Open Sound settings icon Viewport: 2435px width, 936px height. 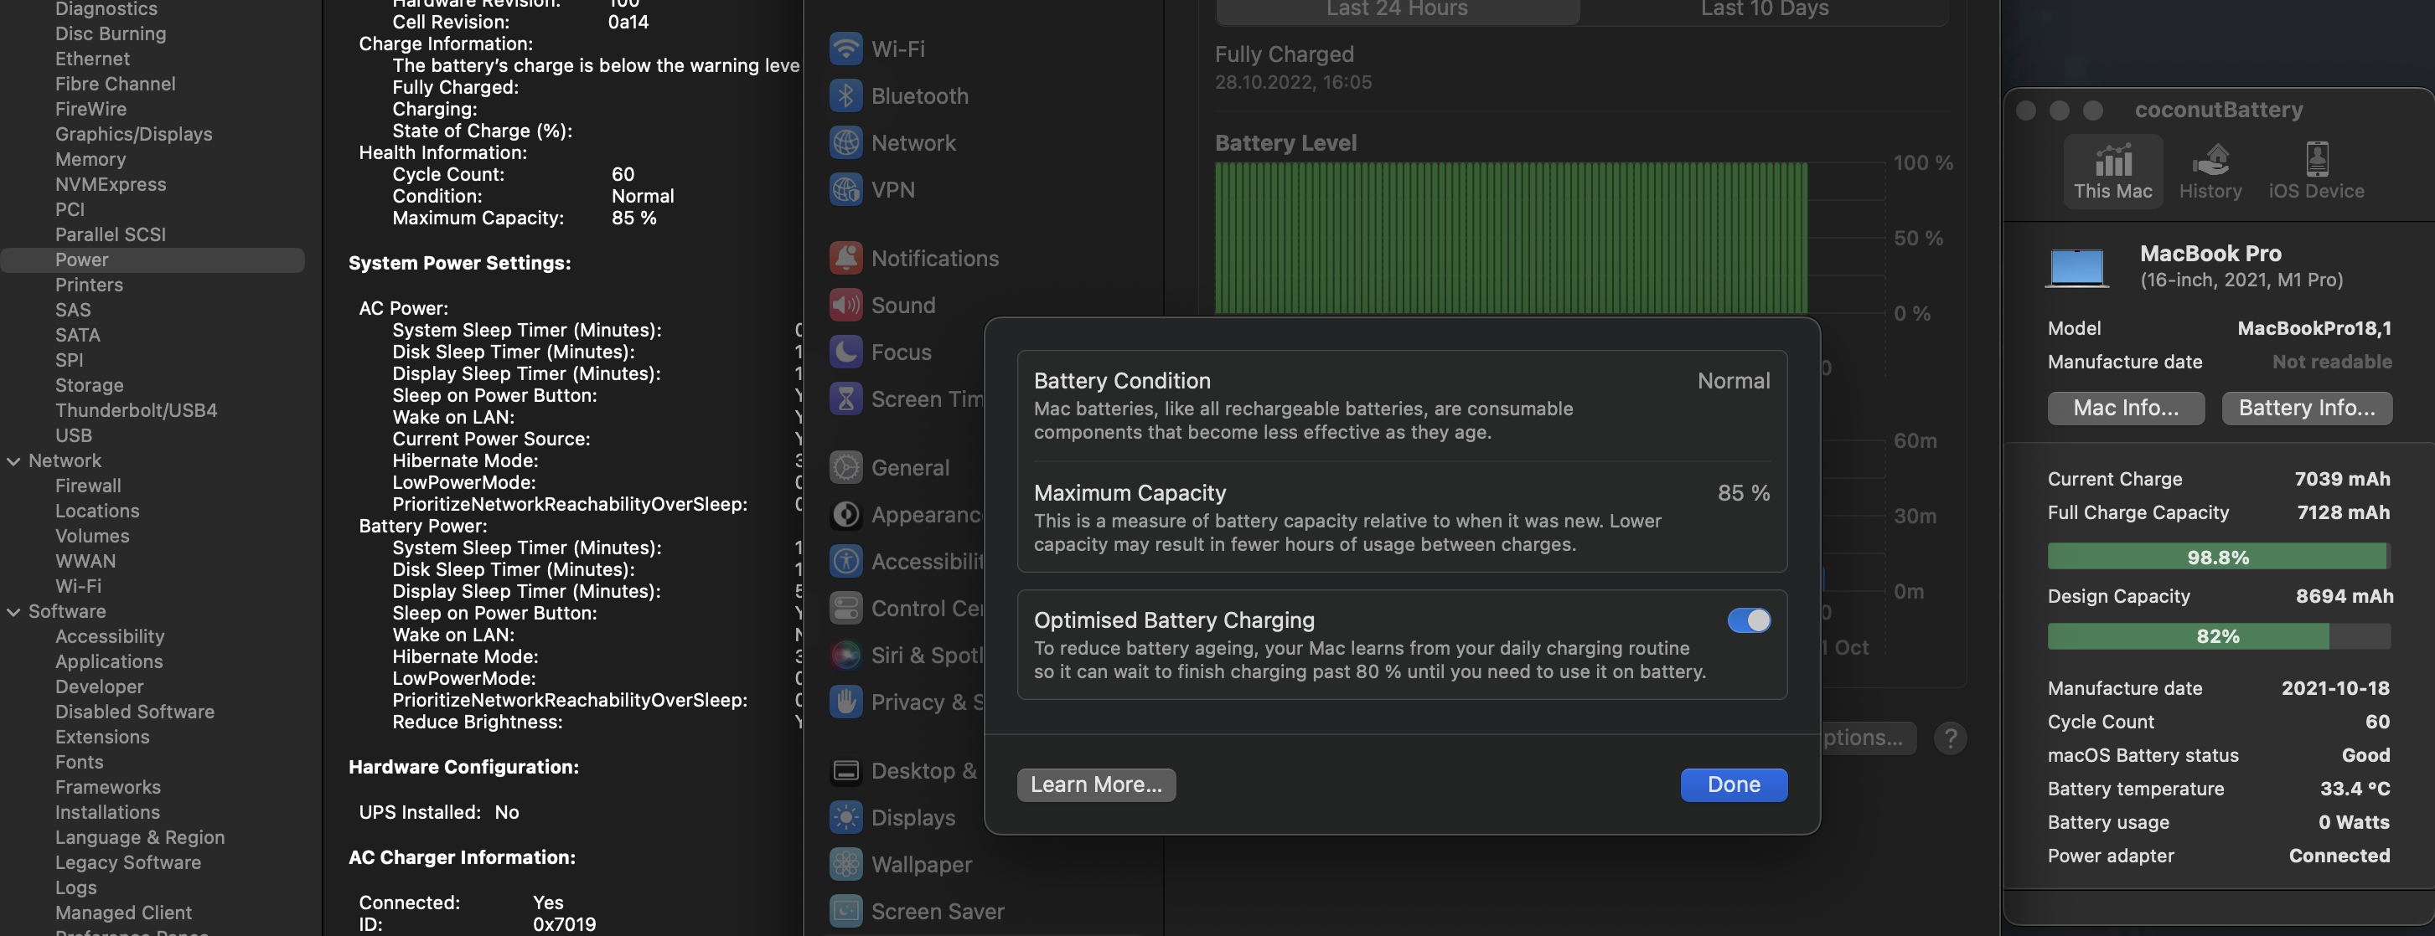click(x=845, y=305)
